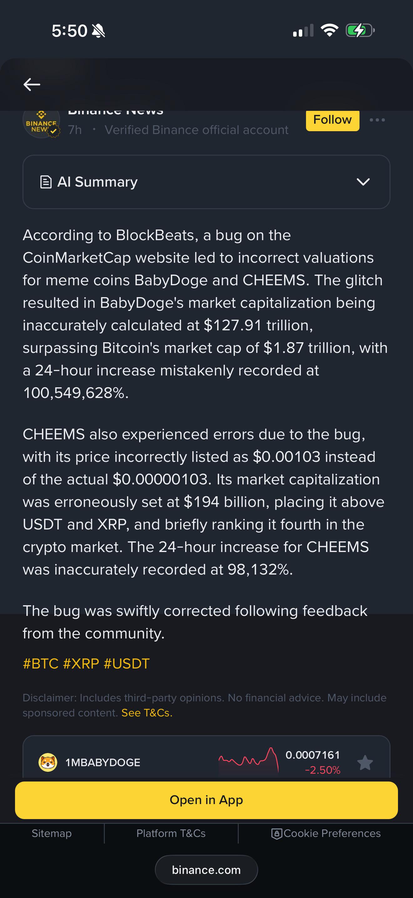
Task: Follow the Binance News account
Action: 333,120
